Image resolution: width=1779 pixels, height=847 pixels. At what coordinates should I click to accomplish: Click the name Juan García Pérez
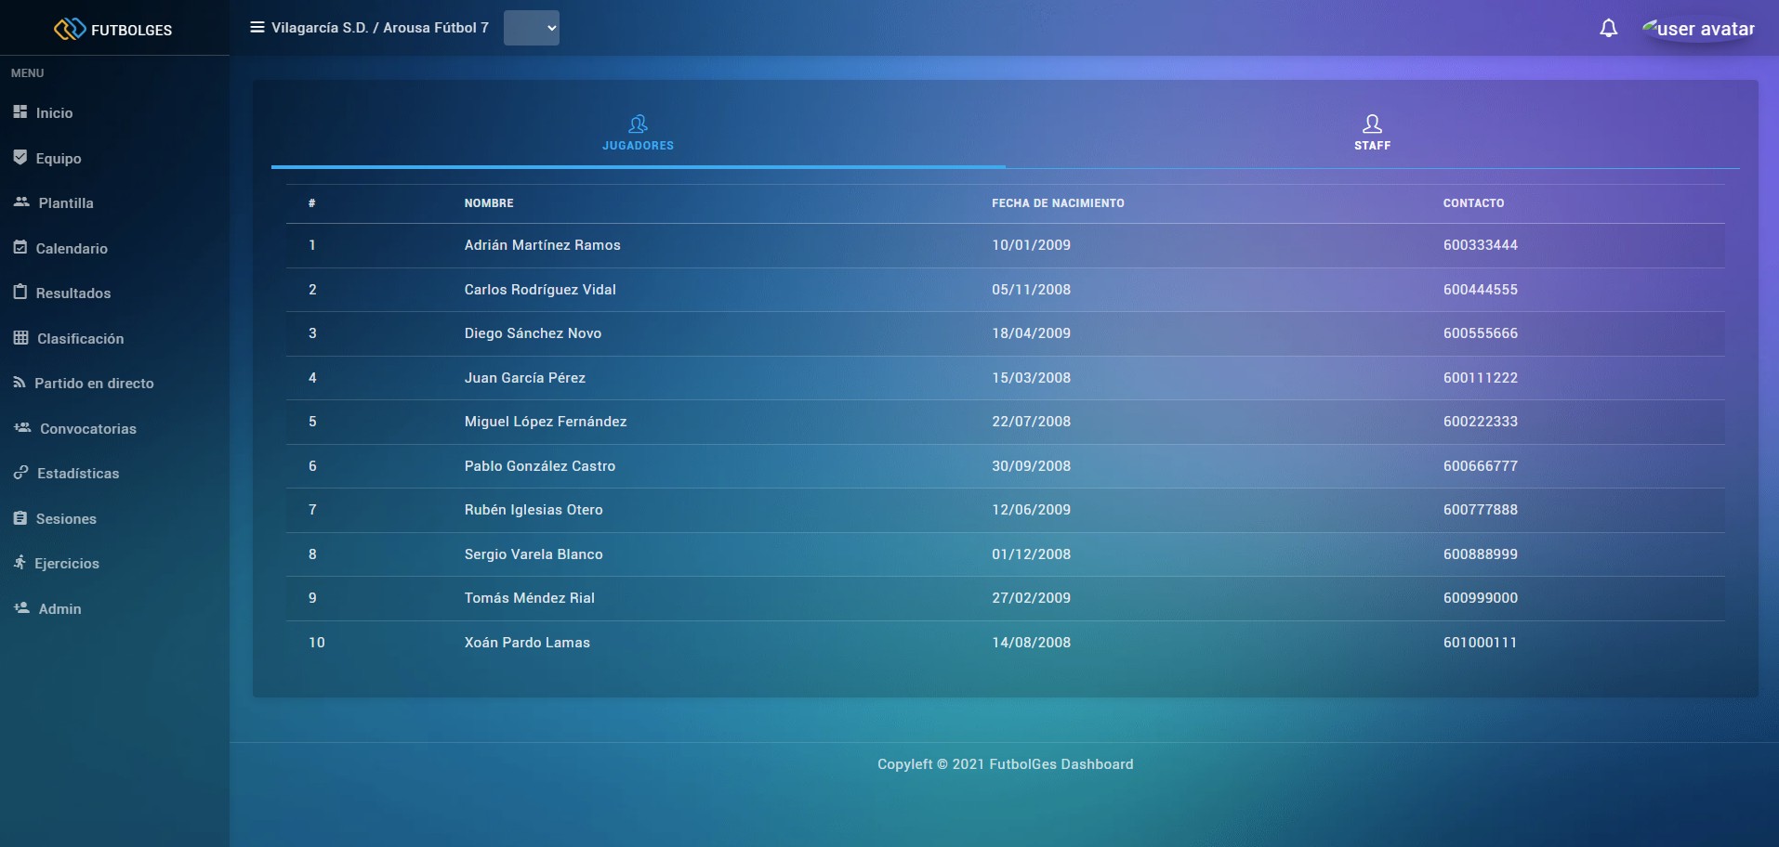coord(525,378)
